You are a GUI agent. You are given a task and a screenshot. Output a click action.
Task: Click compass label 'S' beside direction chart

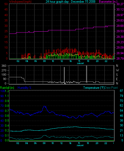point(117,75)
